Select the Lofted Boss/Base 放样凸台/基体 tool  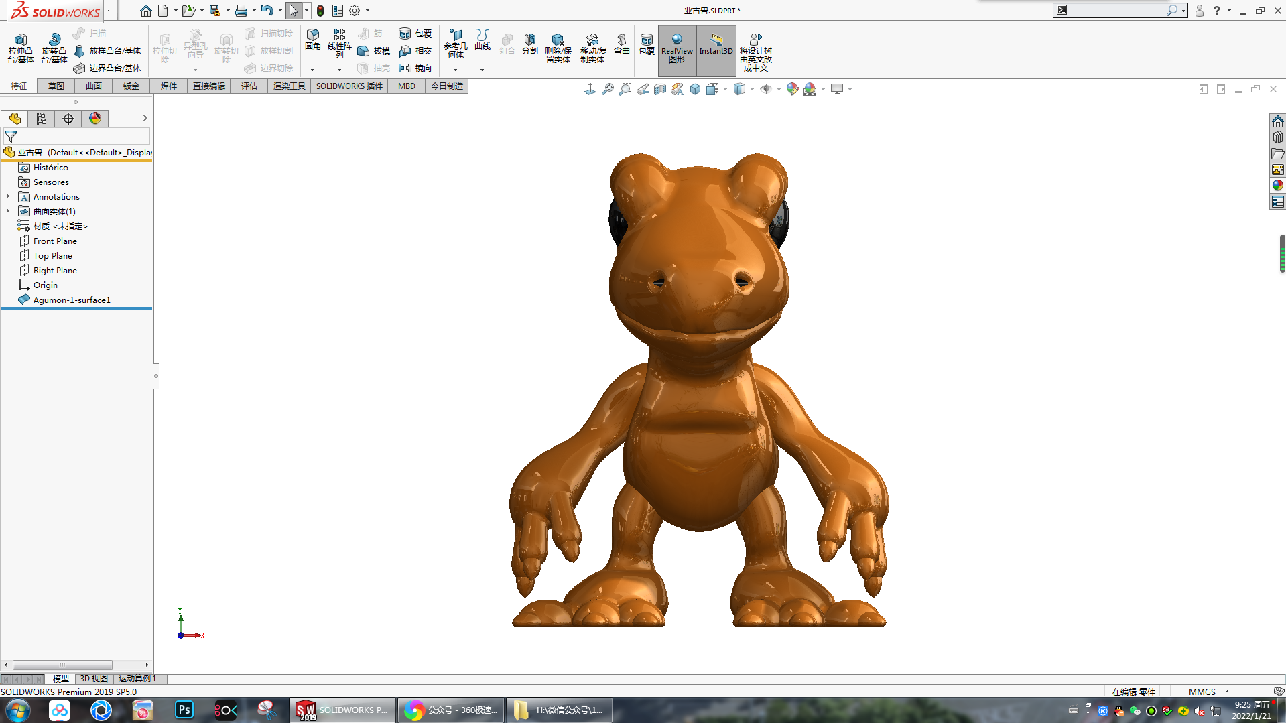click(107, 51)
